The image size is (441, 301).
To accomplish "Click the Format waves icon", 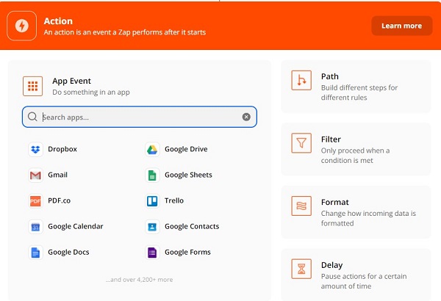I will click(301, 206).
